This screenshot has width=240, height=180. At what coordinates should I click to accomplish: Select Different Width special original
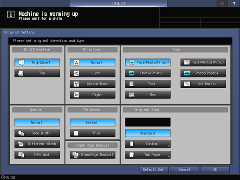(37, 144)
